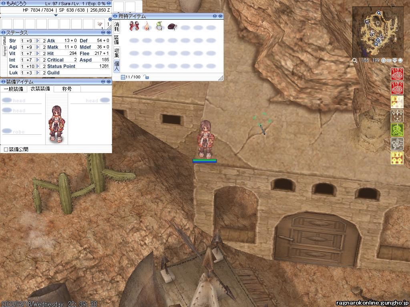Viewport: 410px width, 307px height.
Task: Raise Str with its arrow button
Action: click(38, 41)
